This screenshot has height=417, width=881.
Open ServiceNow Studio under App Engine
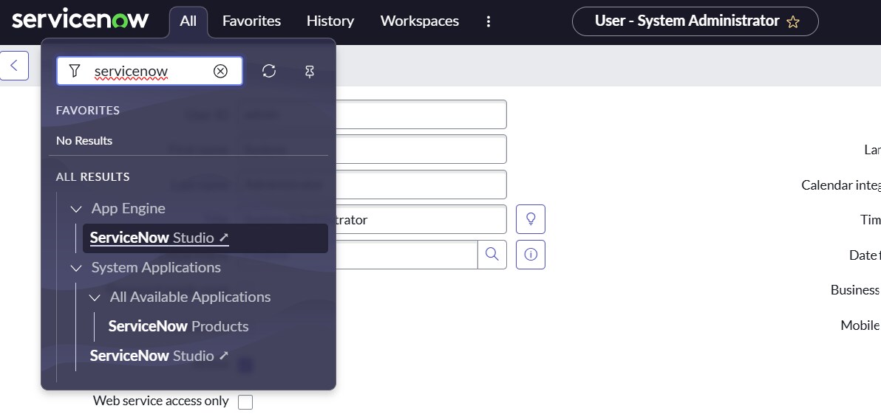(205, 238)
